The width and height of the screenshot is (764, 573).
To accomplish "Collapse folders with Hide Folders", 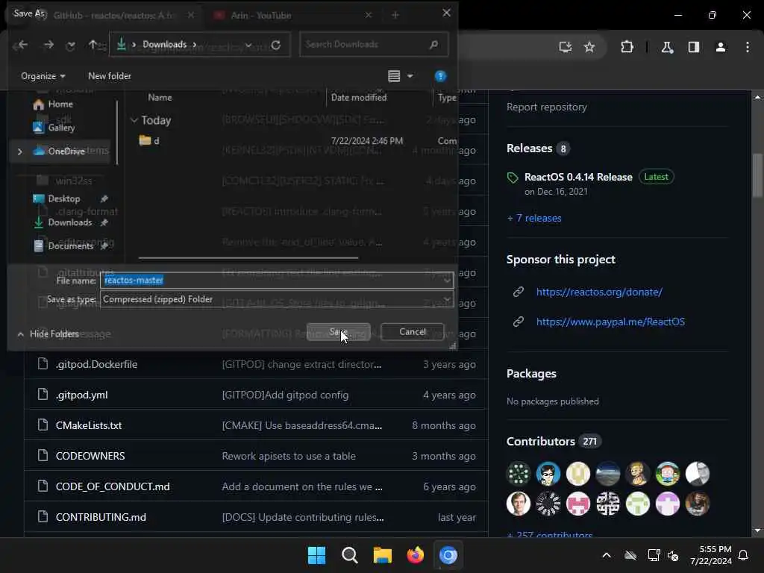I will coord(48,334).
